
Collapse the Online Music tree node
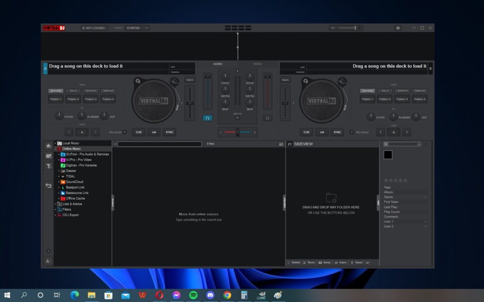(55, 149)
